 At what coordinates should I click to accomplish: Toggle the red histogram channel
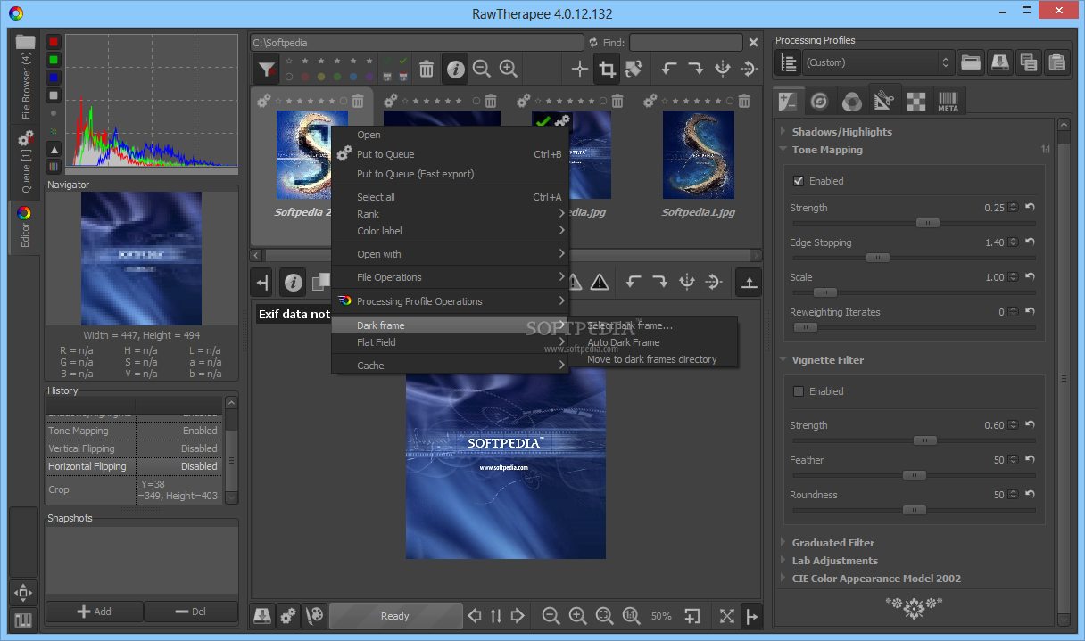[54, 42]
